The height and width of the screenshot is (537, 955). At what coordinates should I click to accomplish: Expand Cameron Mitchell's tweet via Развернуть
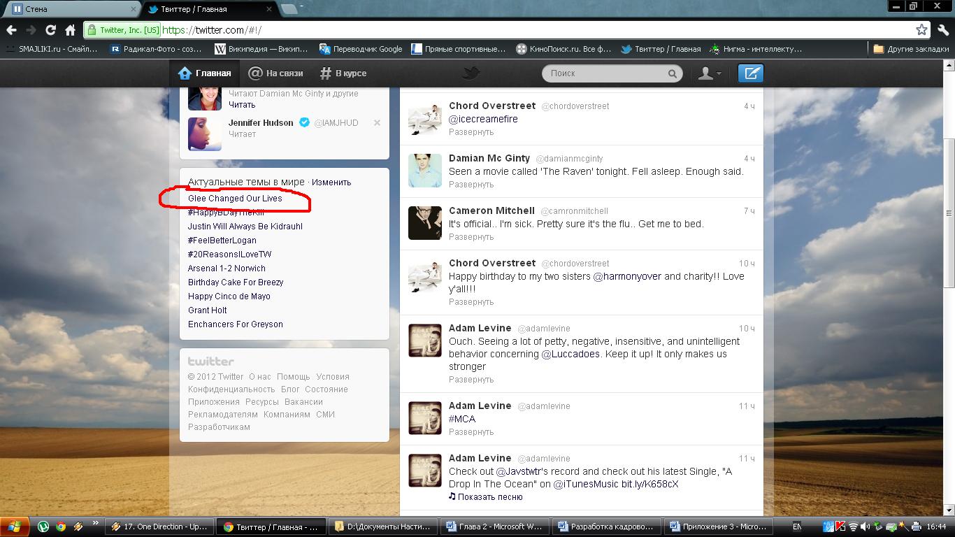pos(471,237)
